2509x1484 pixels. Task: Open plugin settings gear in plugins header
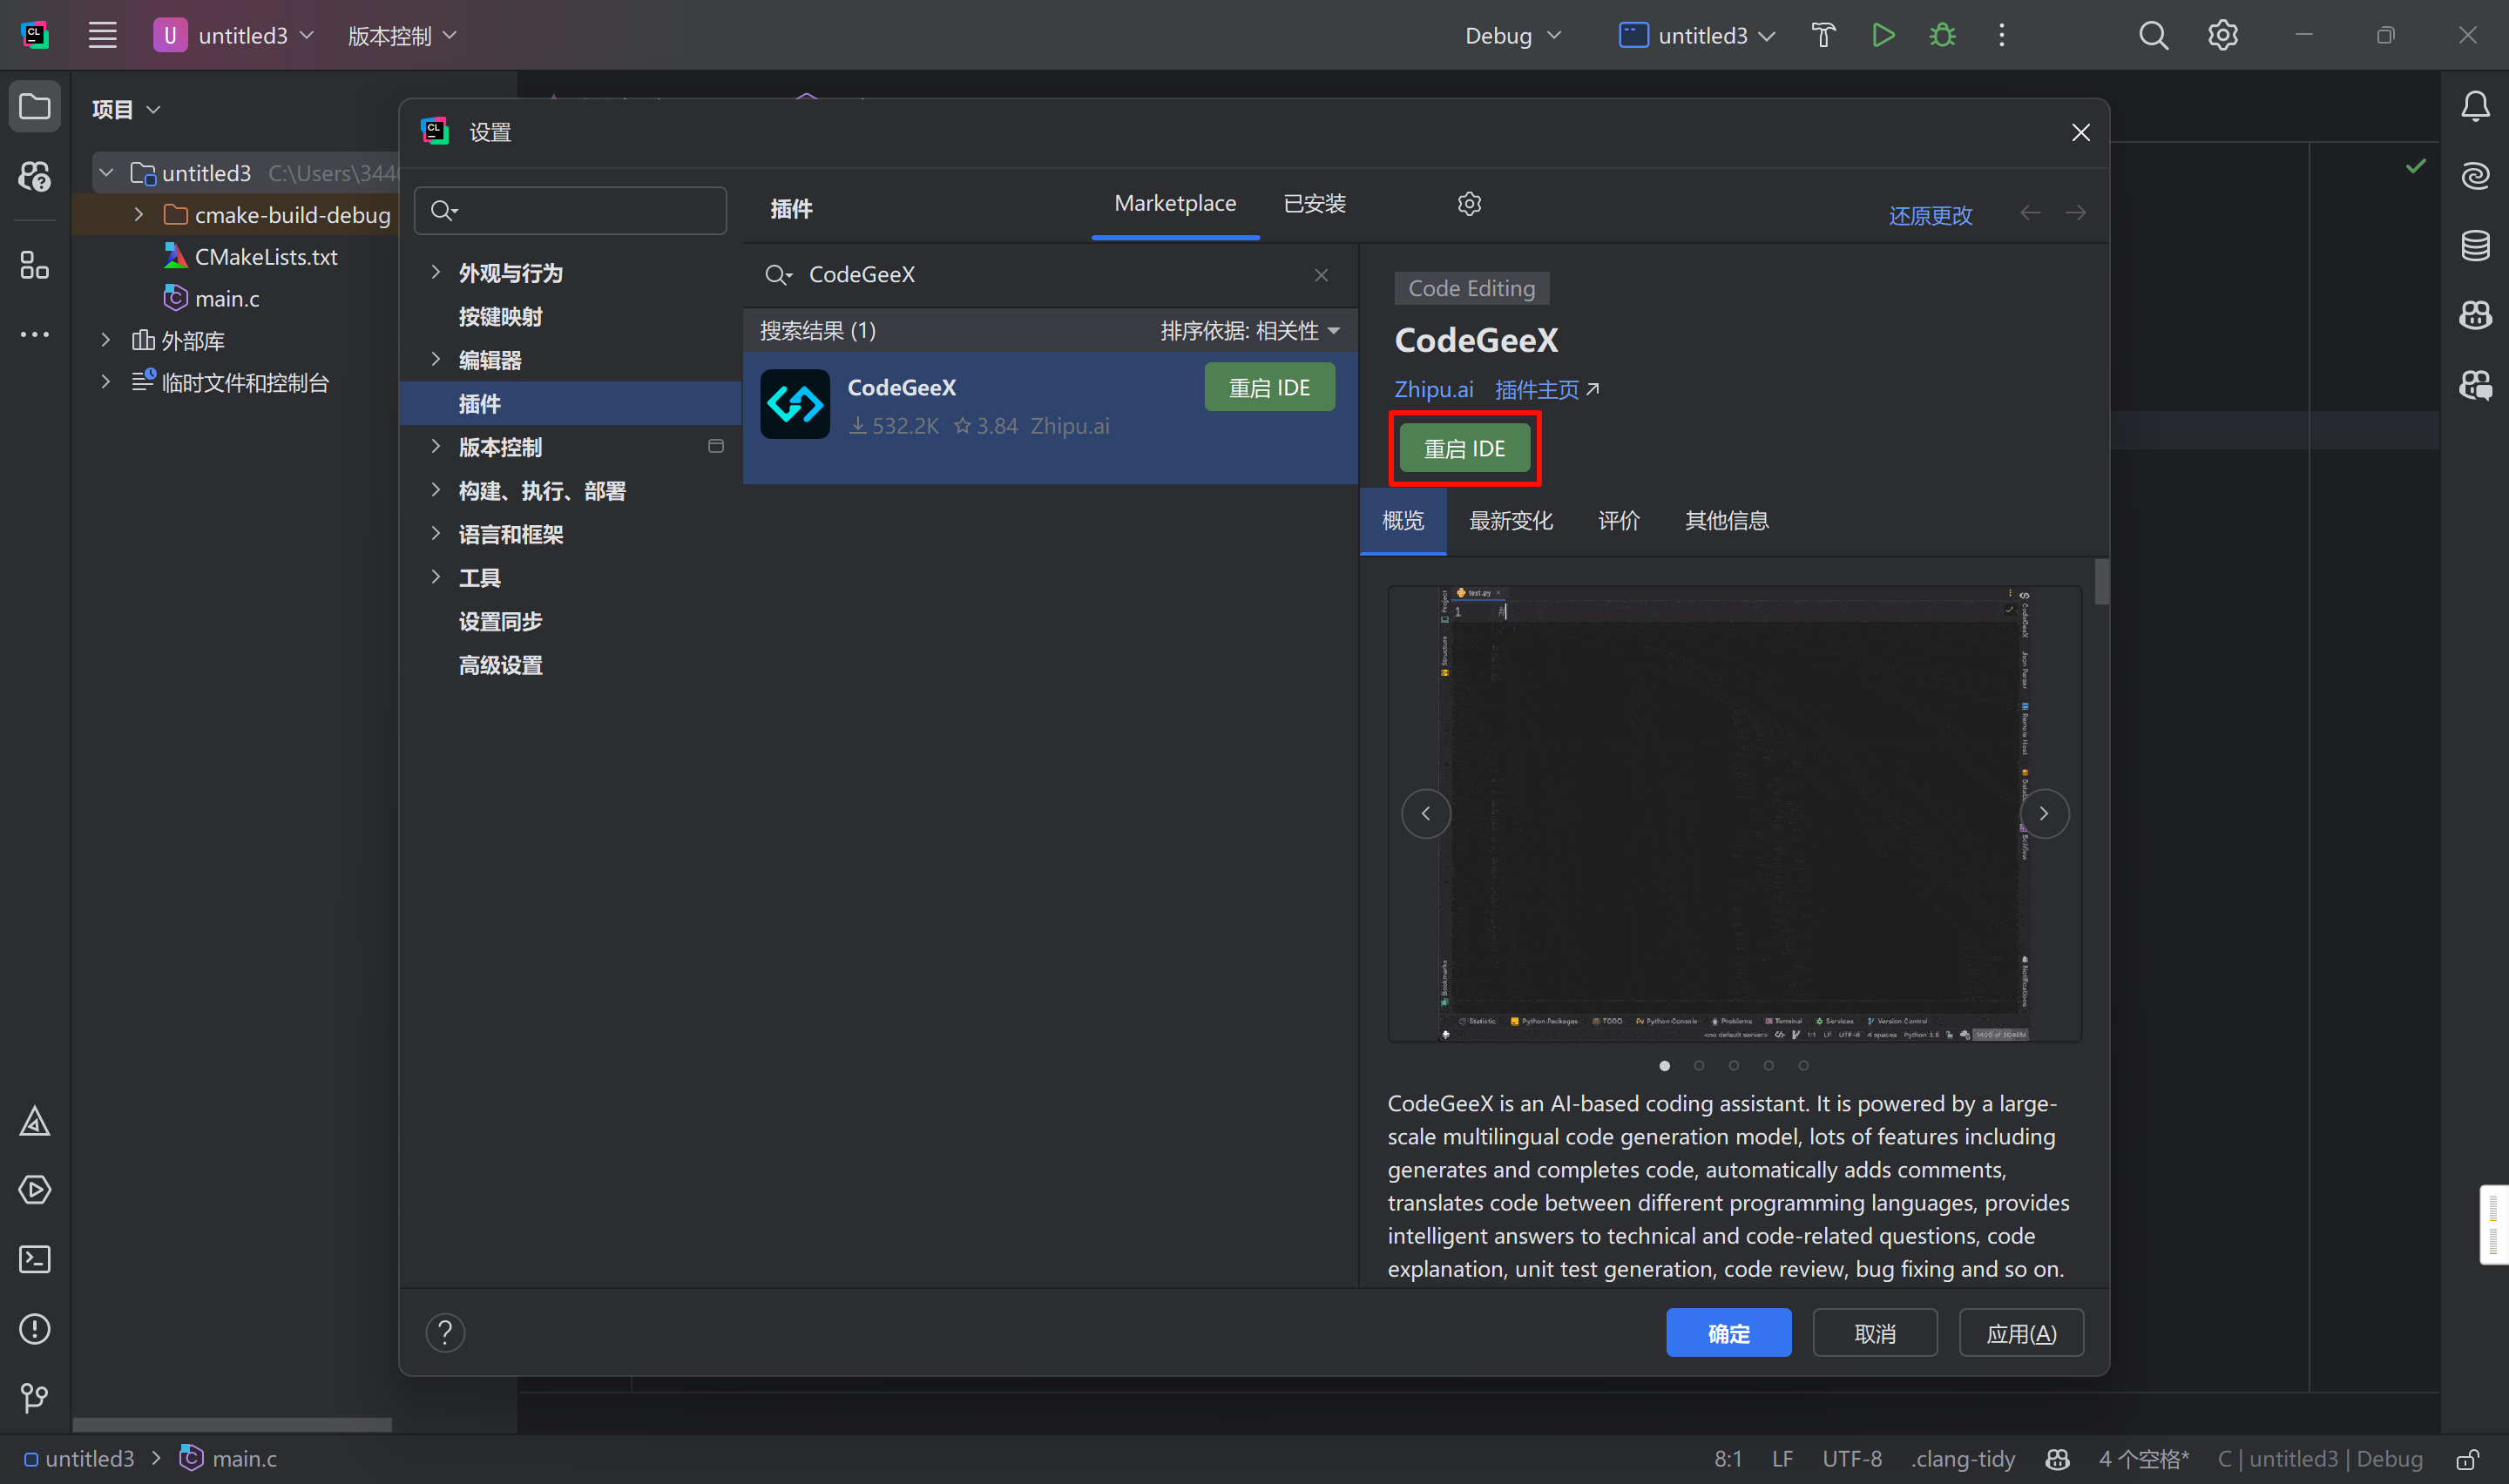tap(1468, 204)
